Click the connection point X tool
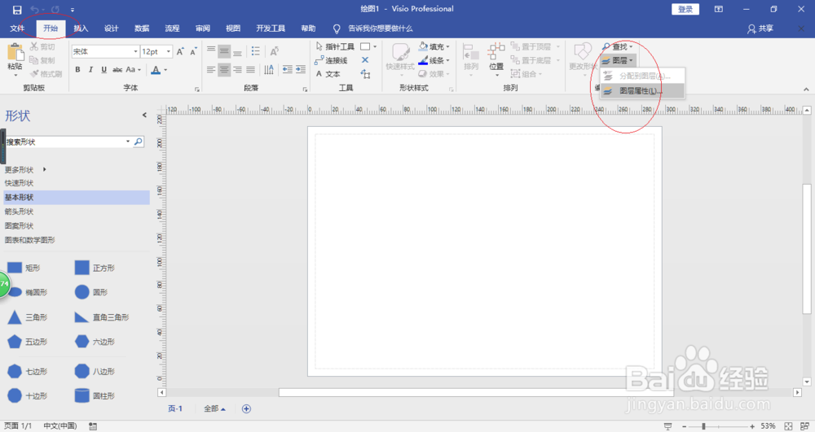This screenshot has width=815, height=432. tap(365, 60)
